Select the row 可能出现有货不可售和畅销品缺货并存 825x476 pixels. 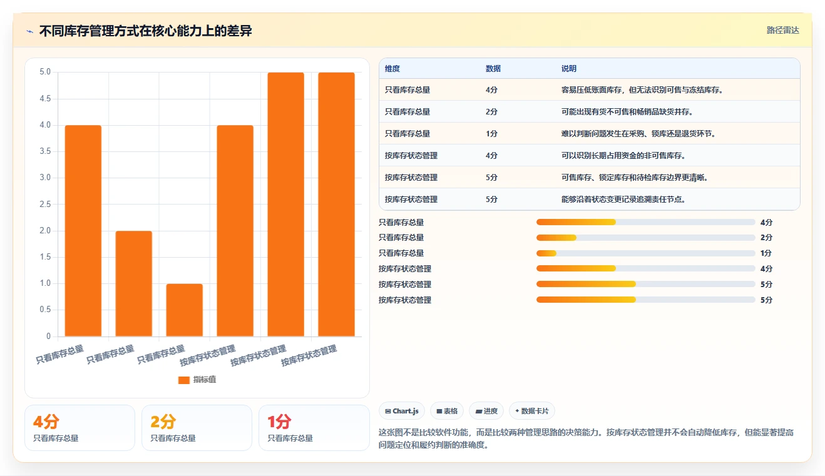point(590,112)
